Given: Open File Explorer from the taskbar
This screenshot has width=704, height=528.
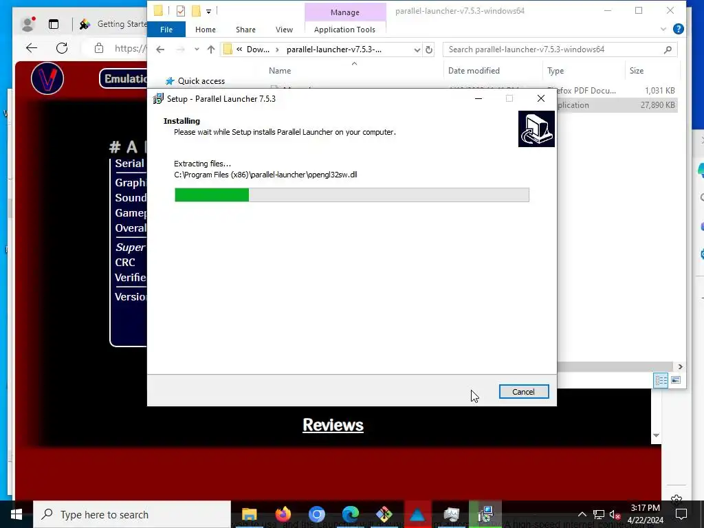Looking at the screenshot, I should (249, 514).
